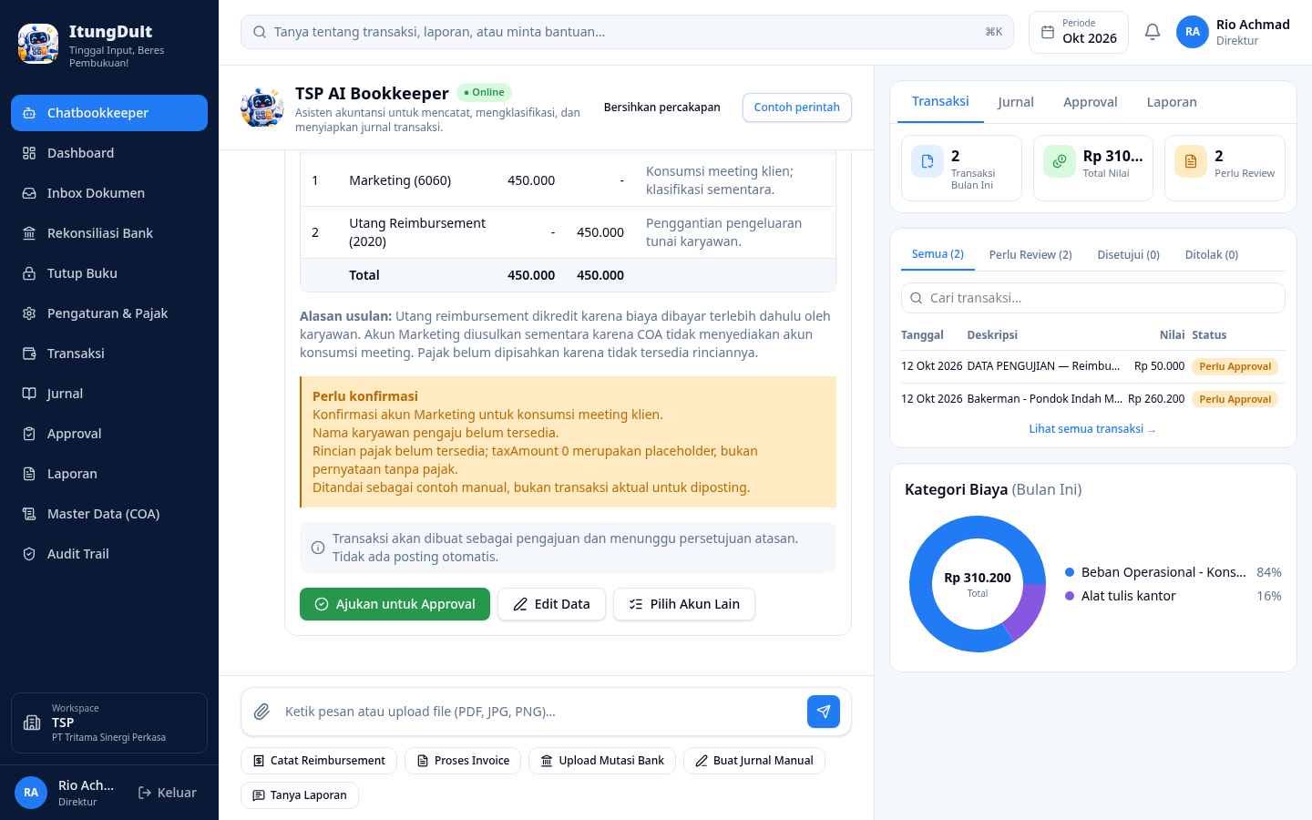
Task: Send the chat message with paper plane button
Action: coord(824,712)
